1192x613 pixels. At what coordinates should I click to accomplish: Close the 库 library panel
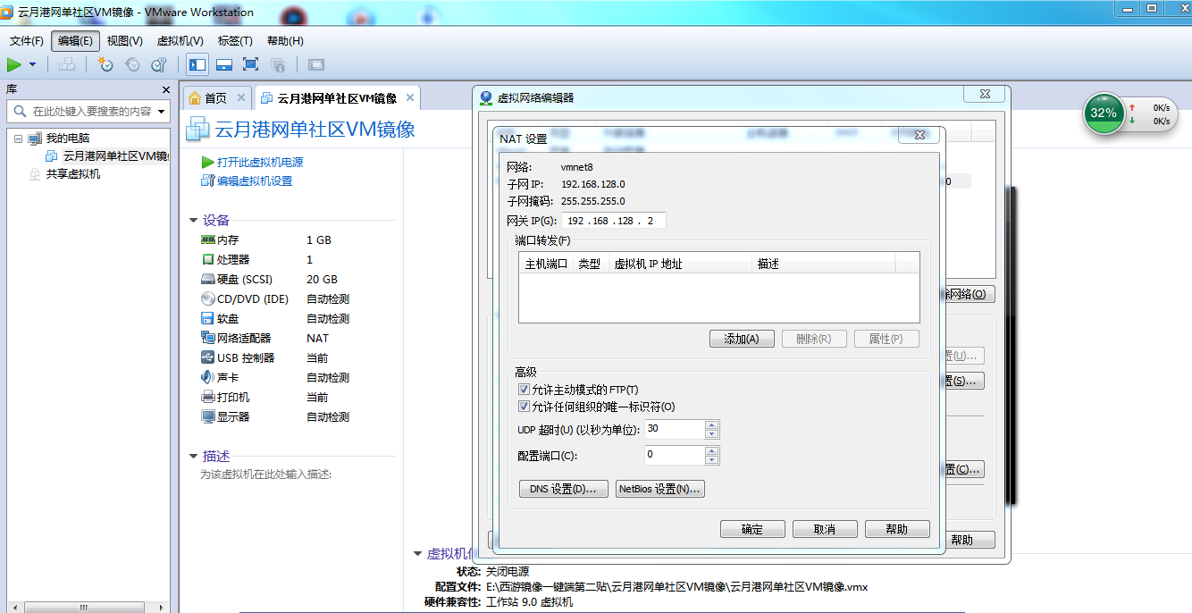coord(165,89)
